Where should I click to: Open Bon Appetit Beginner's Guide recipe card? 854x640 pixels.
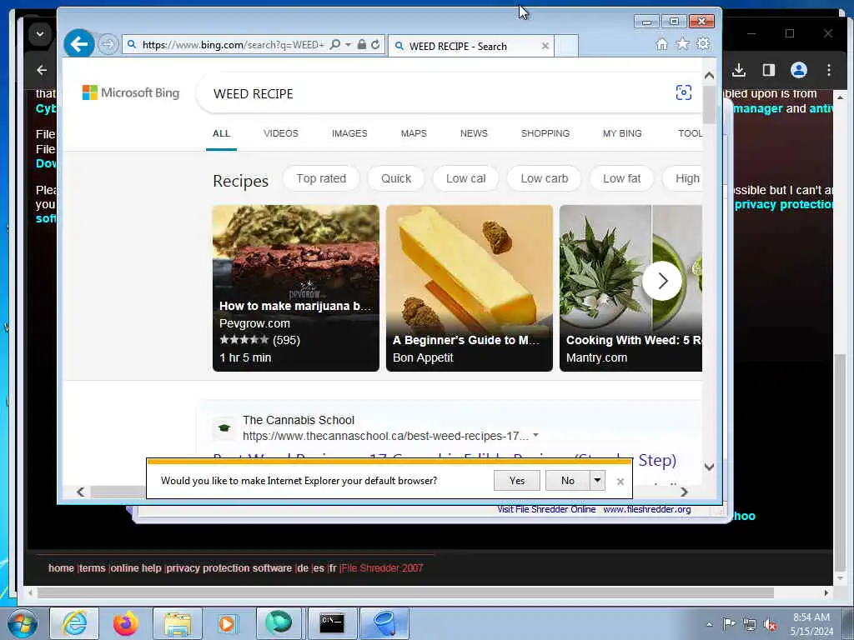[x=470, y=287]
